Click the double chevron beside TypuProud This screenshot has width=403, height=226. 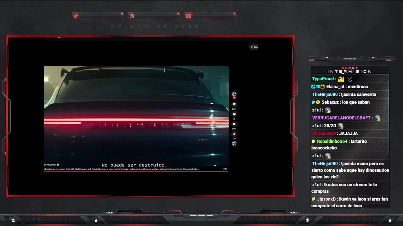click(350, 80)
